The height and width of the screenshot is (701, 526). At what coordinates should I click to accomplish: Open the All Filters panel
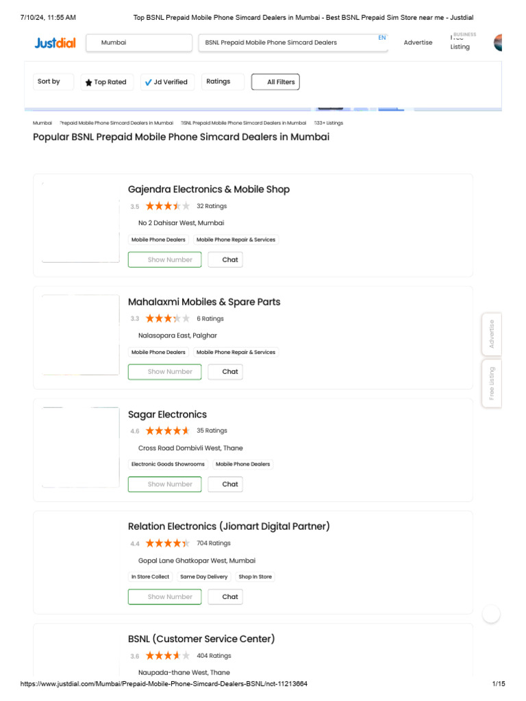(x=275, y=82)
